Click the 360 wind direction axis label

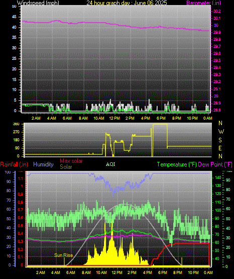click(16, 124)
